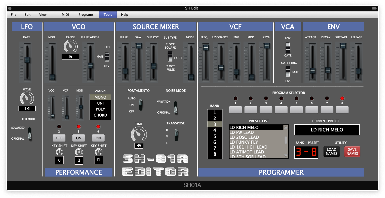
Task: Open the Help menu
Action: 124,15
